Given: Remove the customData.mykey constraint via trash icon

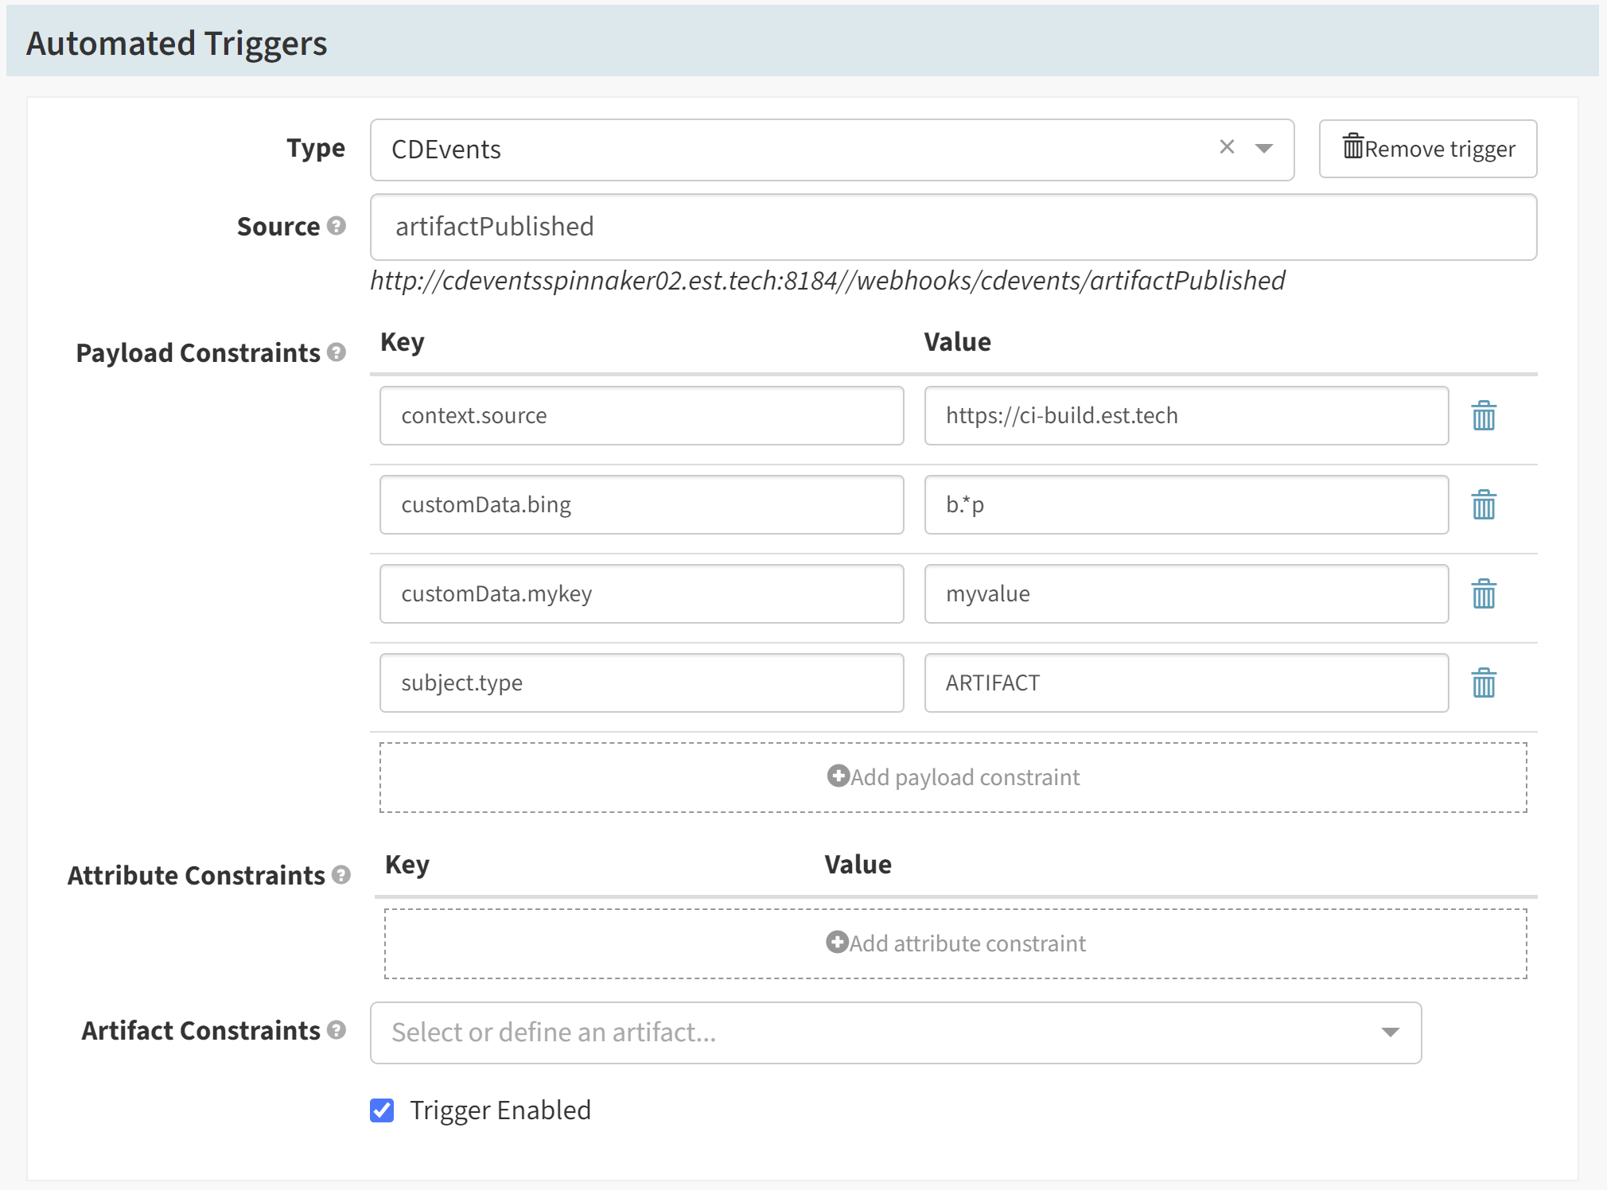Looking at the screenshot, I should point(1484,594).
